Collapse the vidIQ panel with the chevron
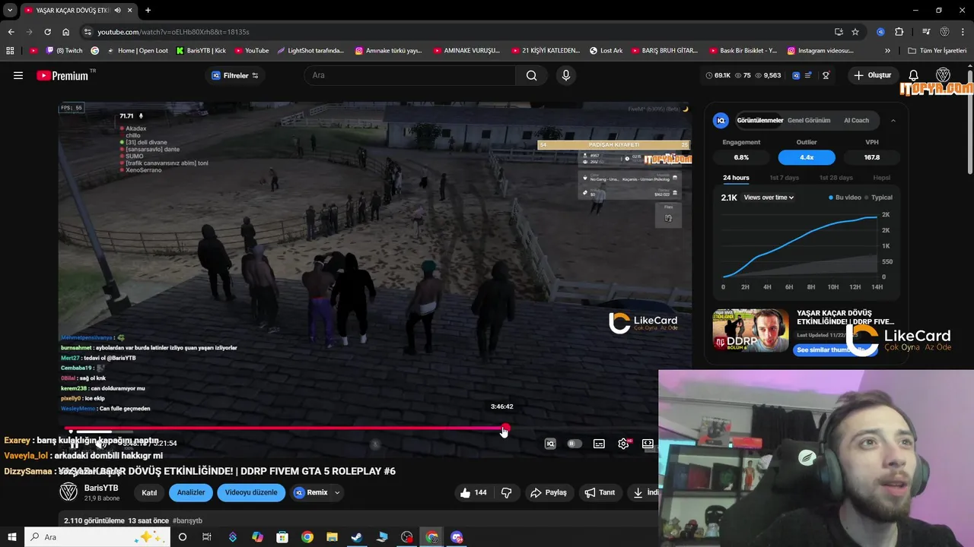This screenshot has height=547, width=974. [x=893, y=120]
